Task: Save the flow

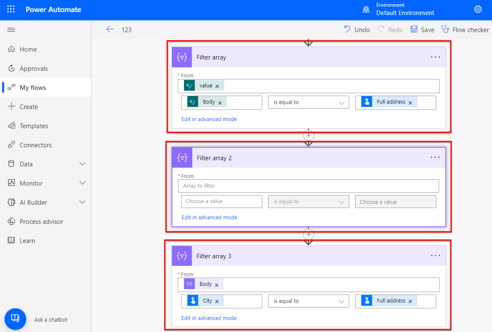Action: [422, 29]
